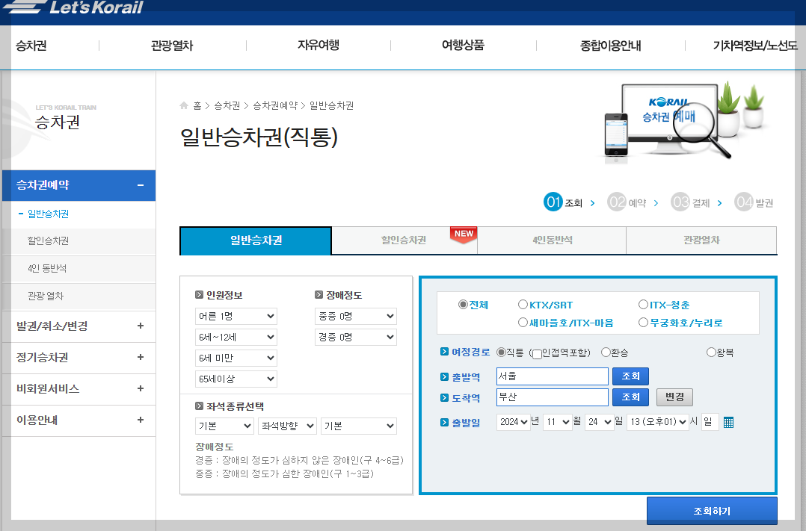The height and width of the screenshot is (531, 806).
Task: Collapse the 승차권예약 sidebar section minus icon
Action: [141, 185]
